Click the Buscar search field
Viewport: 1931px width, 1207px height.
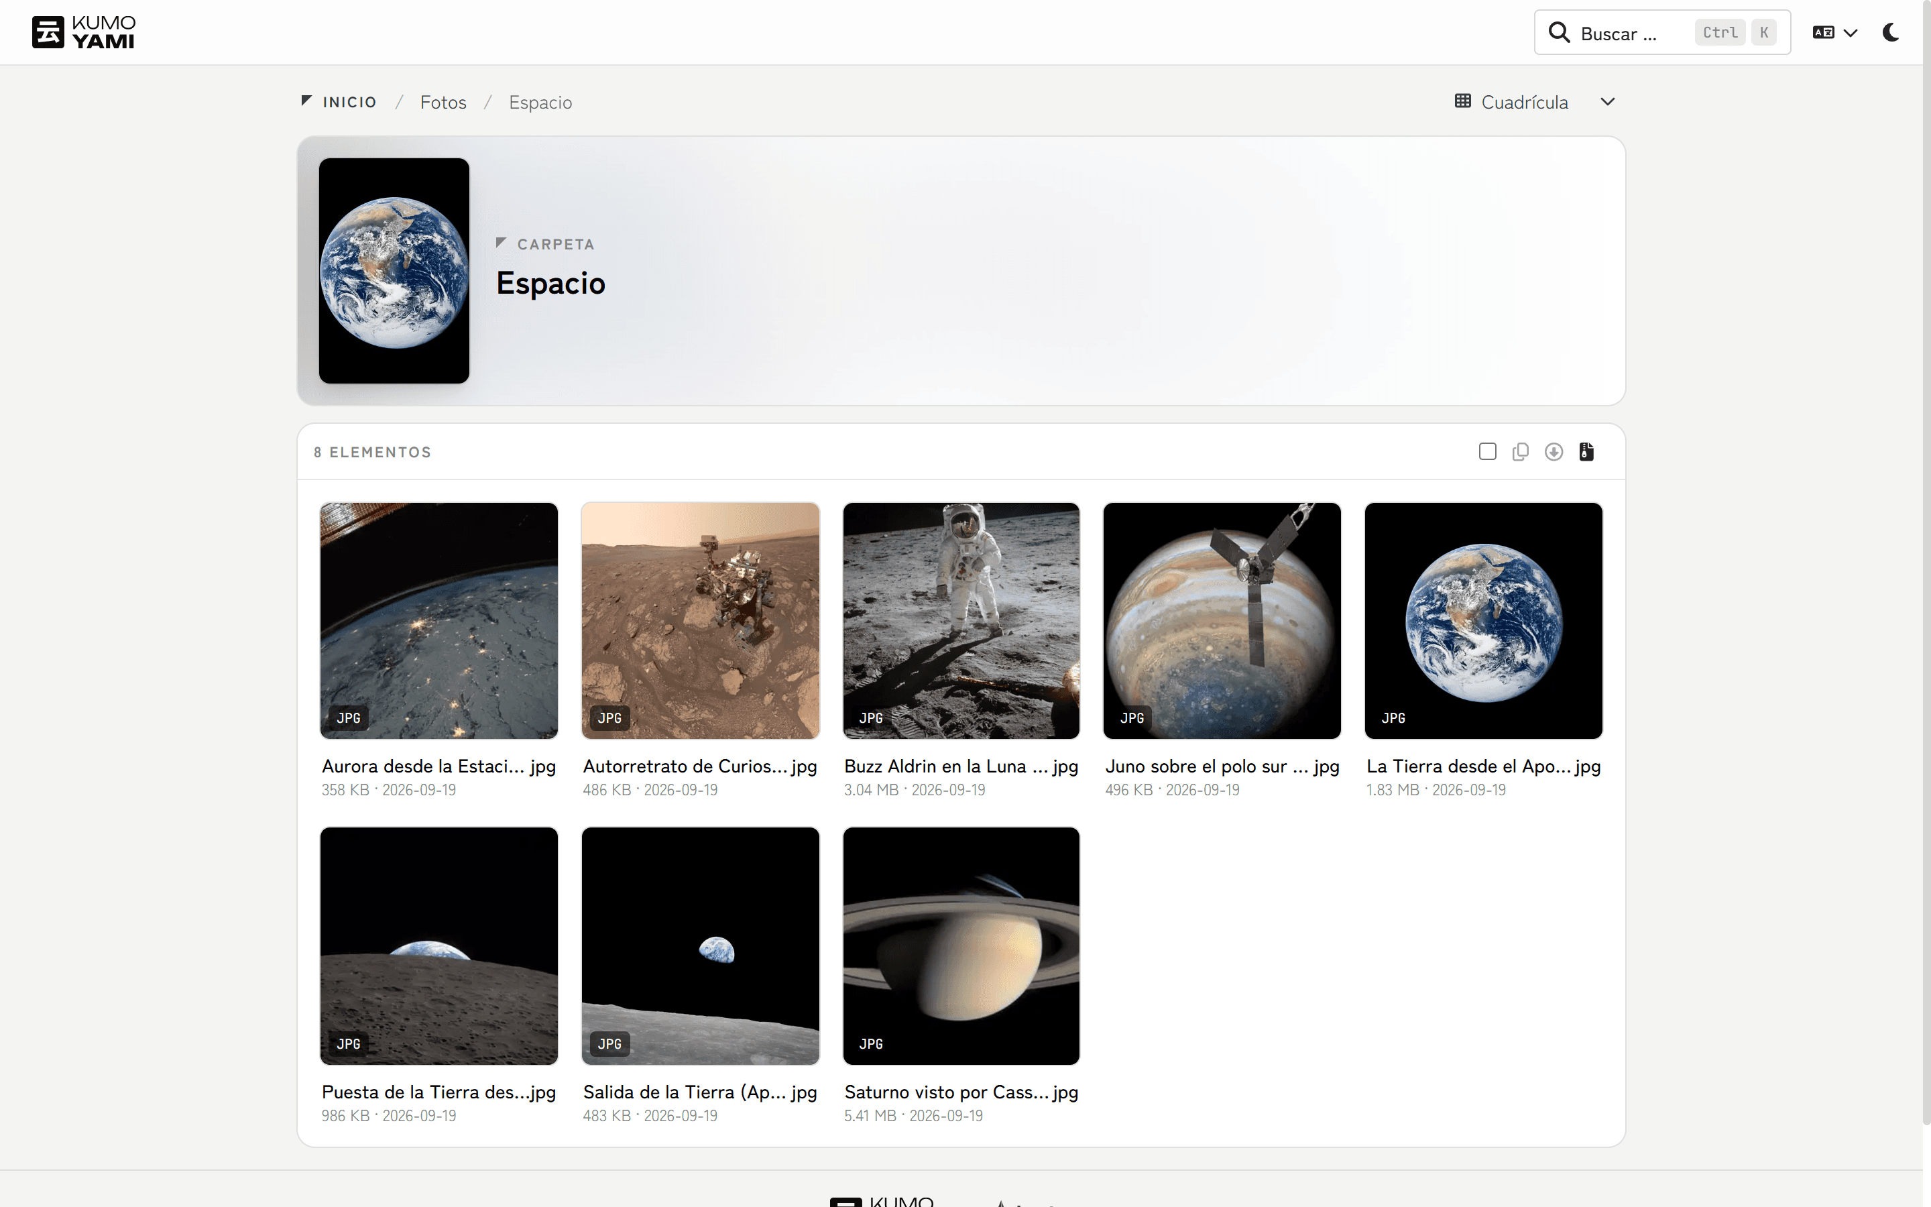tap(1662, 33)
